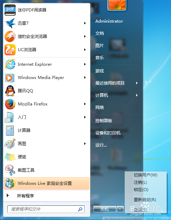
Task: Open the 图片 pictures link
Action: tap(100, 46)
